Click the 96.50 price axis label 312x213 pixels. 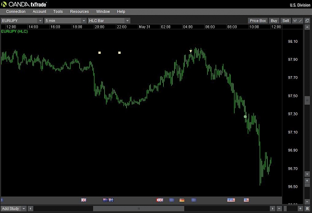pos(293,187)
